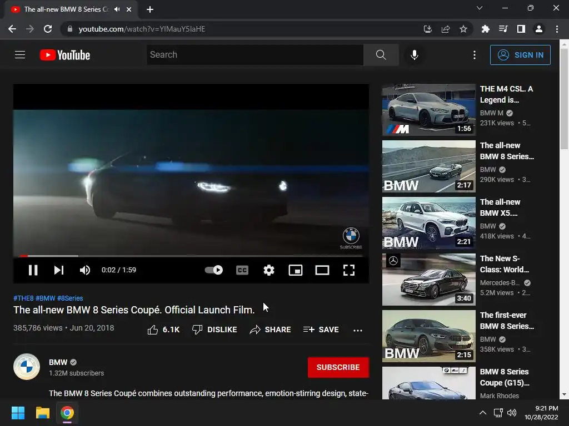
Task: Open a new browser tab
Action: click(150, 9)
